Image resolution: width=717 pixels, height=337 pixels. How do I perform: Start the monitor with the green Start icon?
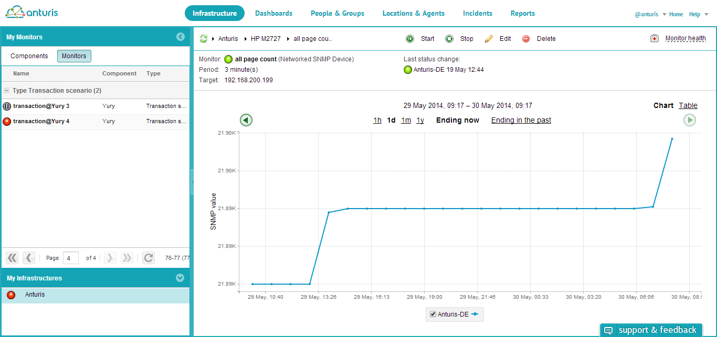click(410, 38)
